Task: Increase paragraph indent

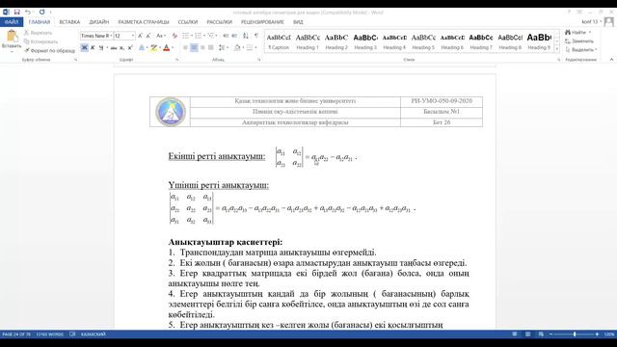Action: [x=234, y=36]
